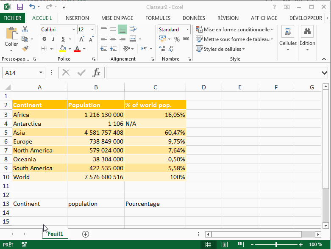Activate the format painter brush
Viewport: 331px width, 249px height.
click(x=25, y=49)
